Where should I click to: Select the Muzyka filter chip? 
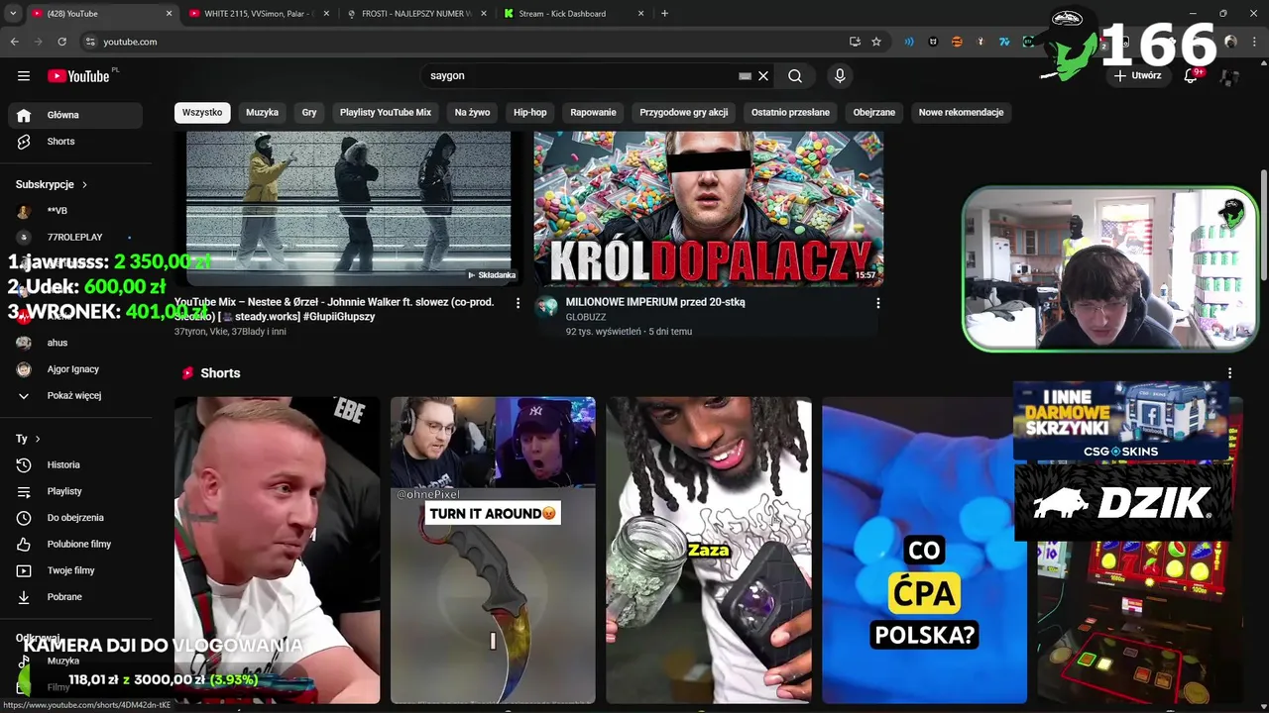(263, 113)
